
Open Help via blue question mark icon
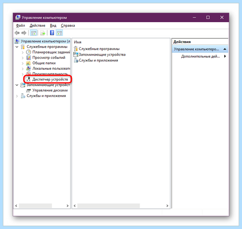point(52,33)
